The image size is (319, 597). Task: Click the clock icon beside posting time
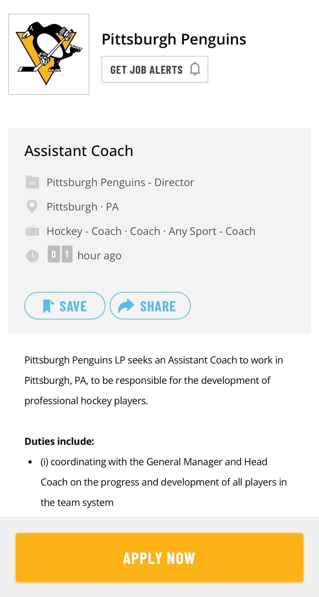32,256
